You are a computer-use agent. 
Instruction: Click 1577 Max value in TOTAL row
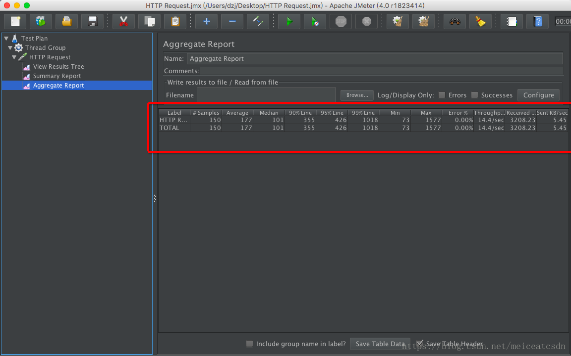[426, 128]
